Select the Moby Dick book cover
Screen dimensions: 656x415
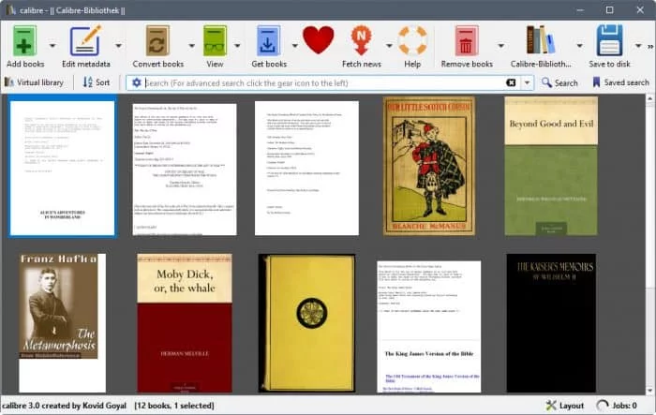[x=184, y=322]
